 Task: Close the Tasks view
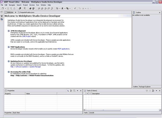tap(160, 91)
